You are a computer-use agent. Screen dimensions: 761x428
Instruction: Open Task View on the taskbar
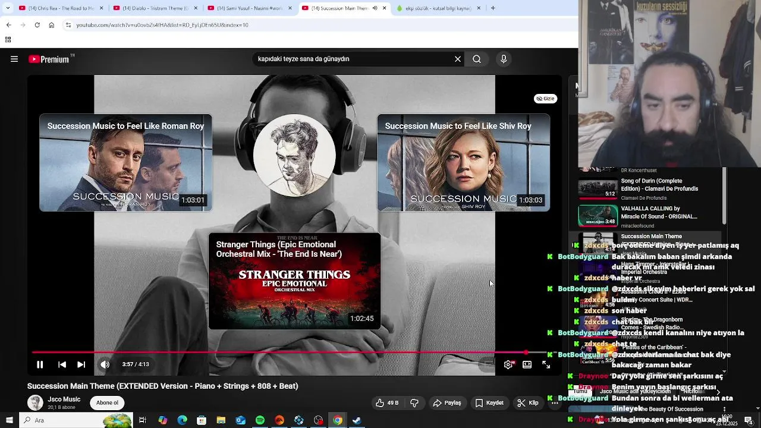click(143, 420)
